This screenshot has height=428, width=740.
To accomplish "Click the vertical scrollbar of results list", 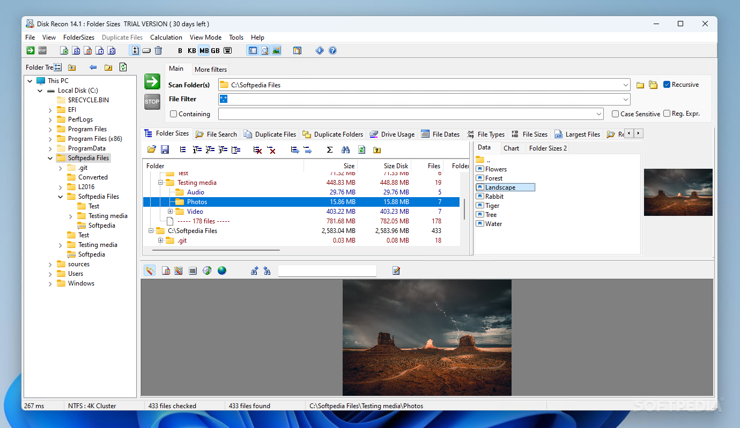I will click(x=464, y=209).
